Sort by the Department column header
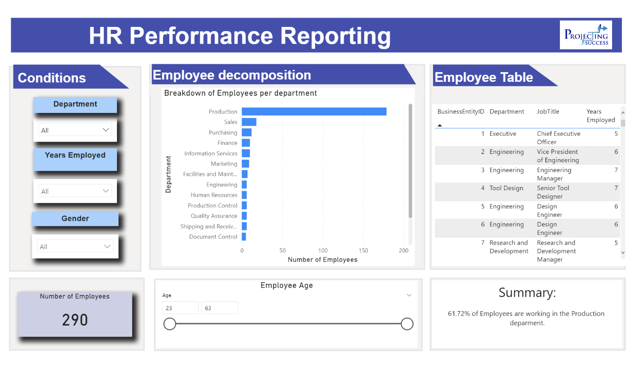The height and width of the screenshot is (366, 634). 507,112
